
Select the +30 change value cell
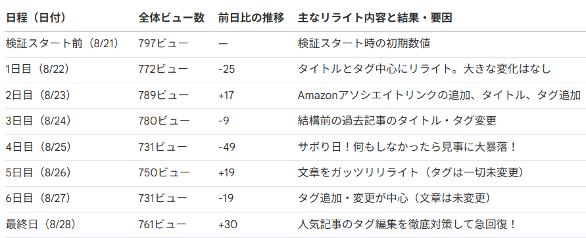pos(228,224)
